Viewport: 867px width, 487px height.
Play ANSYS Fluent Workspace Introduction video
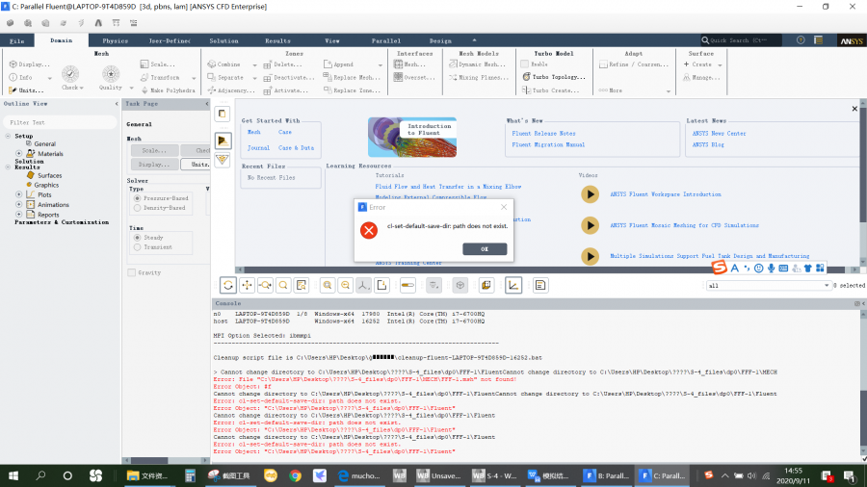coord(590,194)
